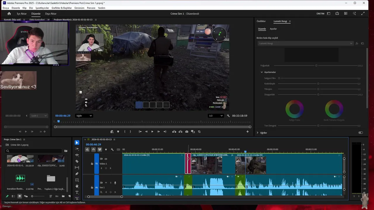Open the Lumetri Rengi effect dropdown
This screenshot has width=374, height=210.
tap(305, 43)
